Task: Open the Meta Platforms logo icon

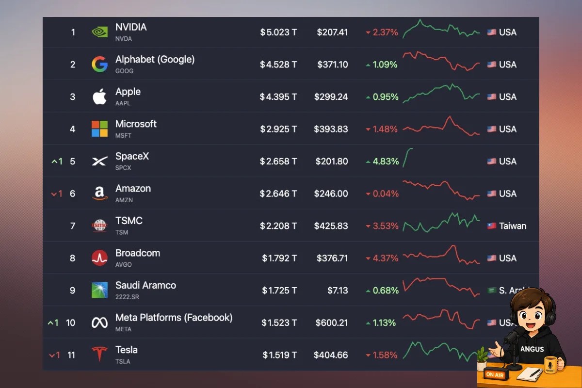Action: 99,323
